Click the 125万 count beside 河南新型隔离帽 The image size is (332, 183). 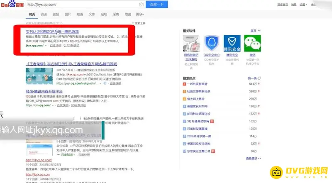click(253, 129)
